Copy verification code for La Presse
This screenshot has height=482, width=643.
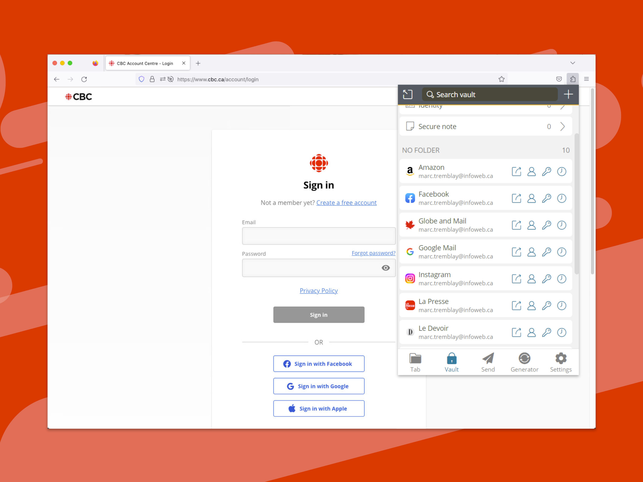tap(562, 305)
